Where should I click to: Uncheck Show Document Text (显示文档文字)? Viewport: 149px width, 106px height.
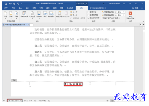89,18
